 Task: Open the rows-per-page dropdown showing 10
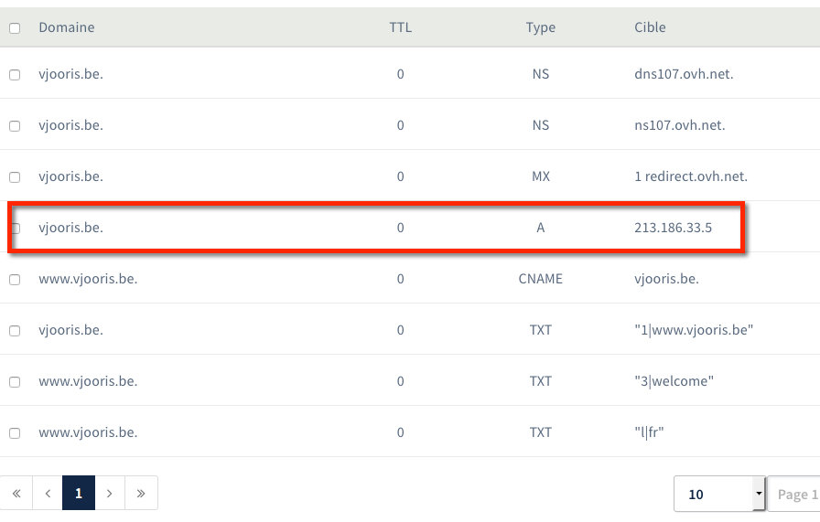click(x=719, y=495)
